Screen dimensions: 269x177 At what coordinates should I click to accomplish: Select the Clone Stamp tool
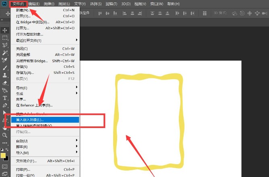(x=5, y=75)
